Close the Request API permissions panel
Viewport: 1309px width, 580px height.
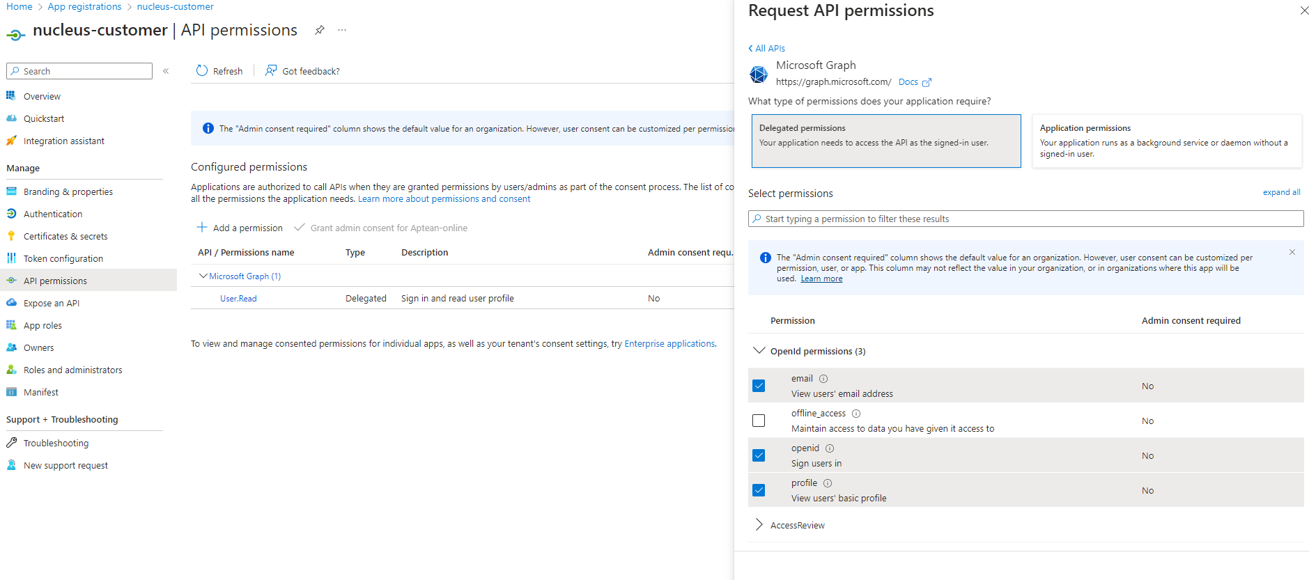tap(1303, 10)
